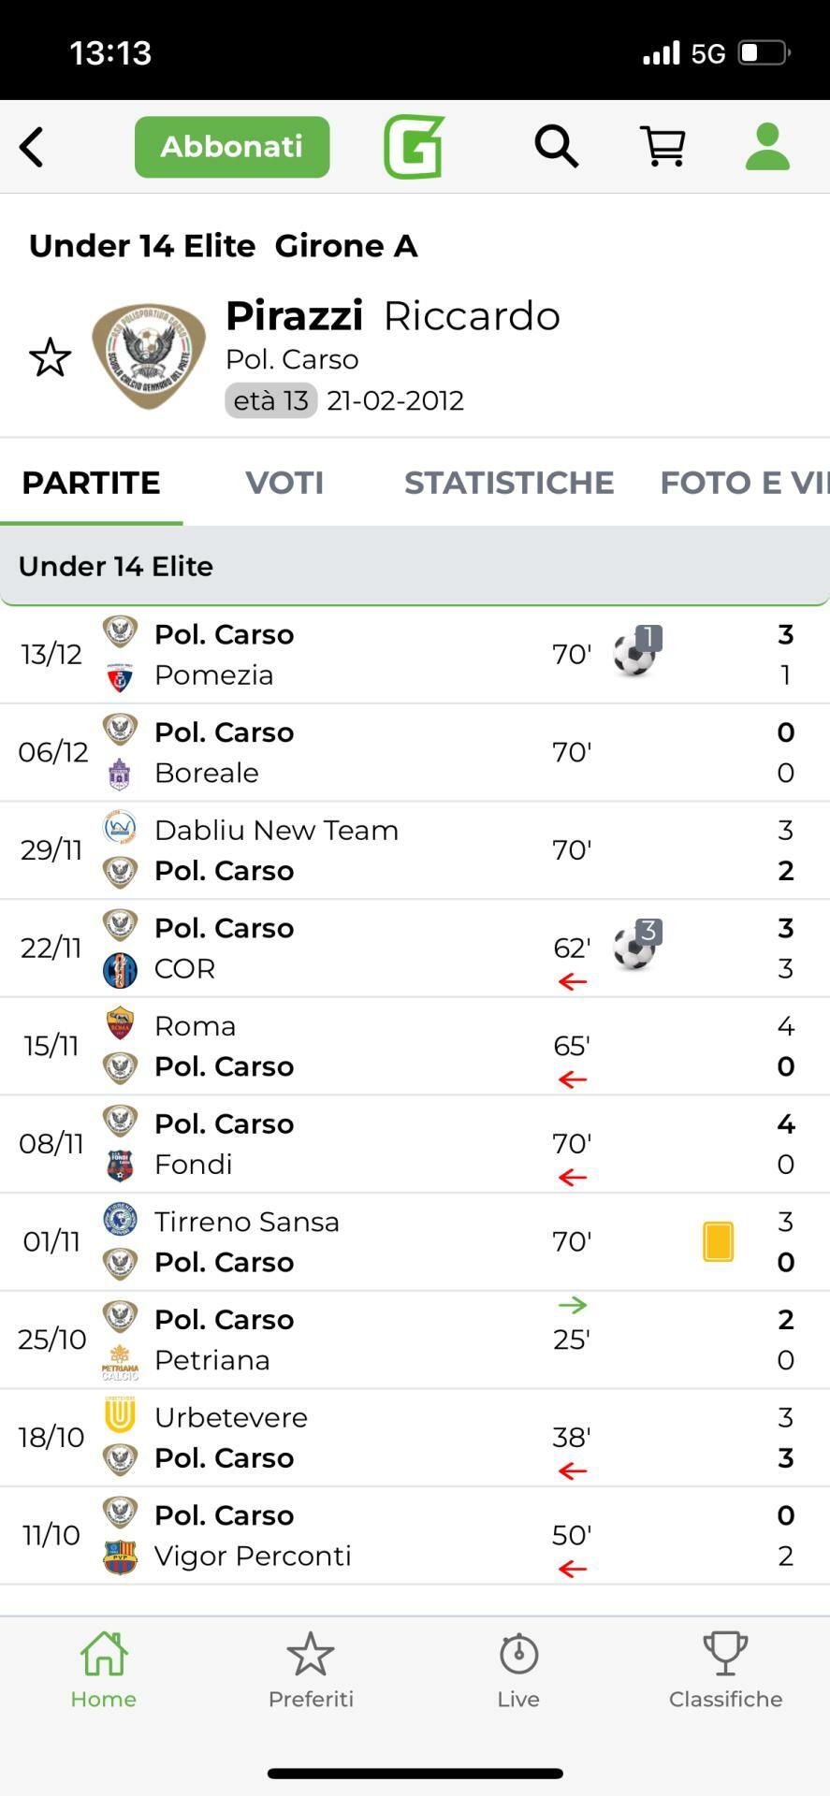Viewport: 830px width, 1796px height.
Task: Open the user profile icon
Action: click(767, 147)
